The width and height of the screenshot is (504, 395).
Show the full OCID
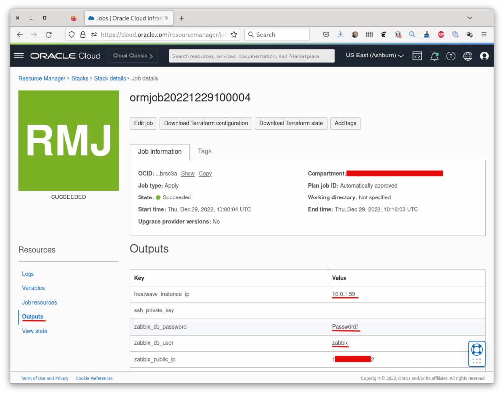coord(188,174)
